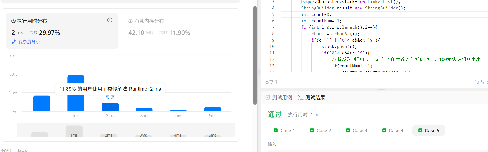488x152 pixels.
Task: Click the 击败 29.97% runtime stat
Action: coord(44,33)
